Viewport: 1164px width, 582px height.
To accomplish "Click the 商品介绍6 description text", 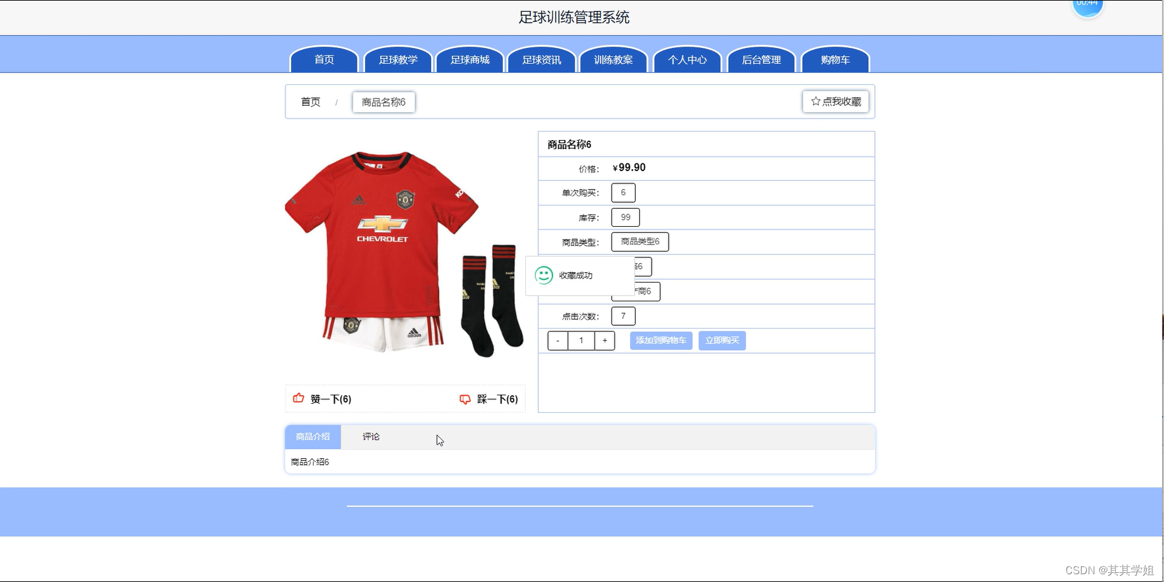I will coord(310,462).
